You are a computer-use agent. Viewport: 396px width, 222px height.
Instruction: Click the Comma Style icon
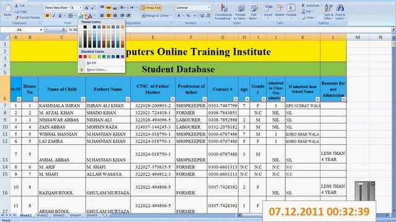pos(194,15)
